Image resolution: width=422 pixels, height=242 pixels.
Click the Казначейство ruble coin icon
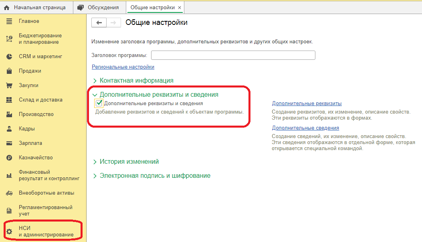point(9,158)
